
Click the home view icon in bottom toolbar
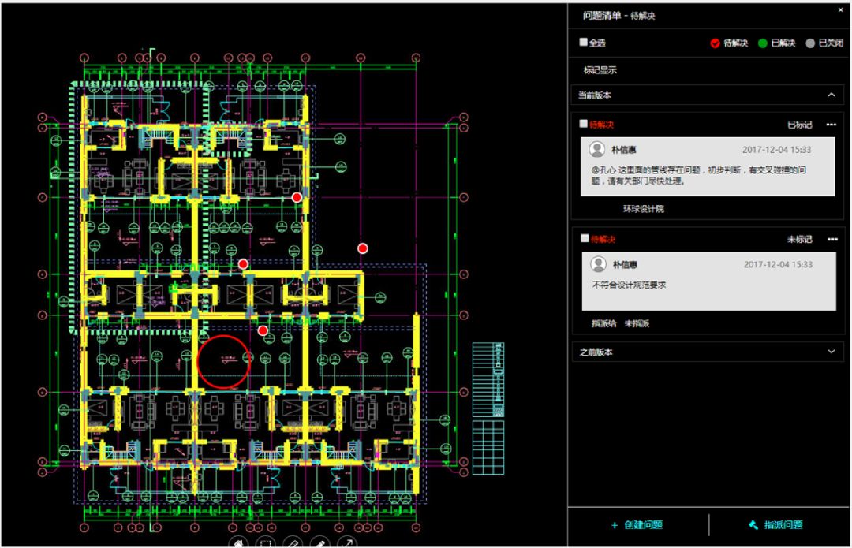pos(240,542)
